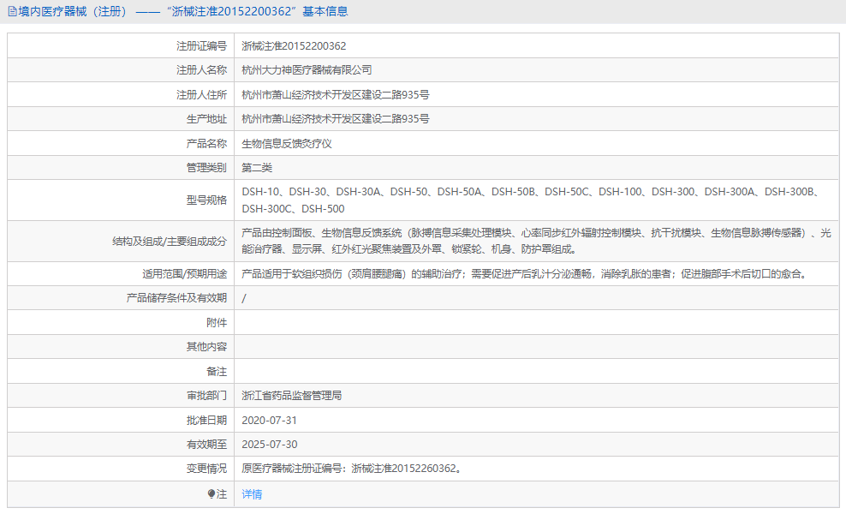
Task: Select product name 生物信息反馈灸疗仪
Action: pos(287,144)
